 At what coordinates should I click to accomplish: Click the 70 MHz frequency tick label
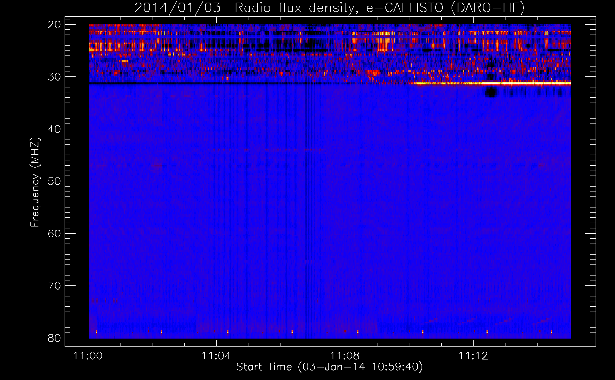[54, 286]
